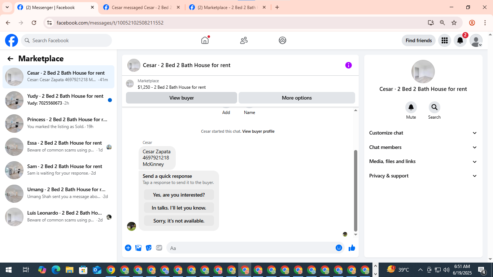Click the Find friends button

tap(419, 40)
